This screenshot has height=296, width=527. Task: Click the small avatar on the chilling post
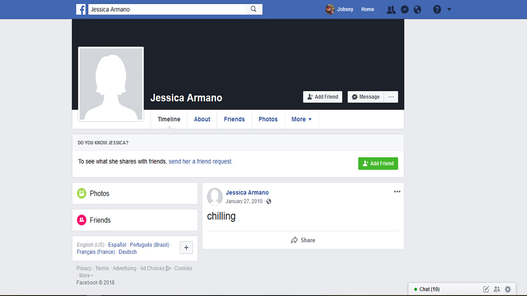215,196
